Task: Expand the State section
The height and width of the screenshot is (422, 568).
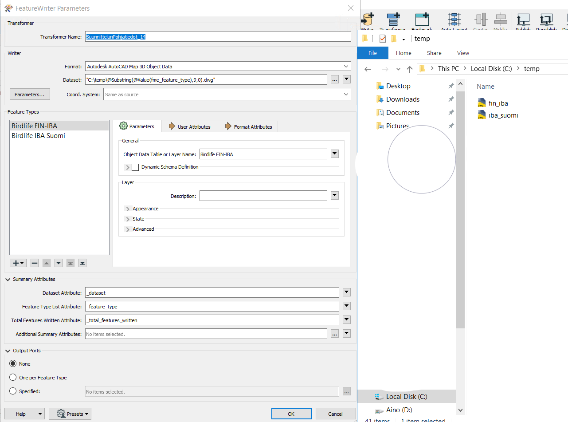Action: click(128, 219)
